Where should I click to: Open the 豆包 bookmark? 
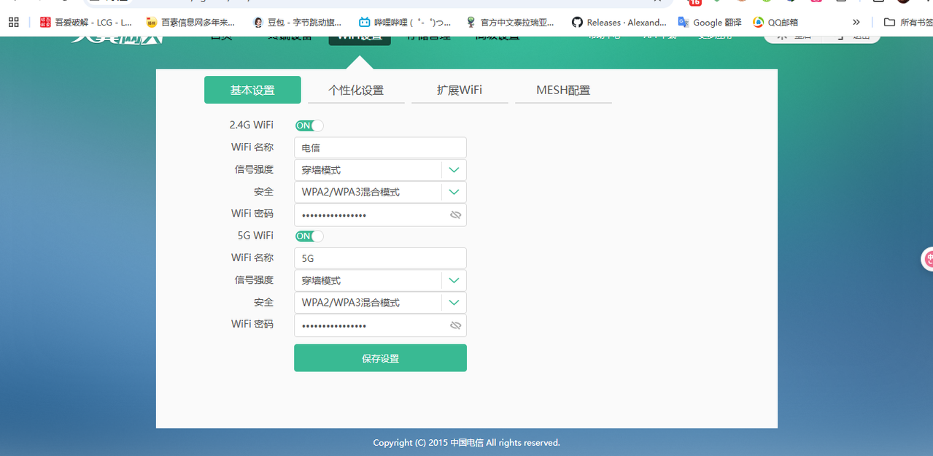pos(297,23)
